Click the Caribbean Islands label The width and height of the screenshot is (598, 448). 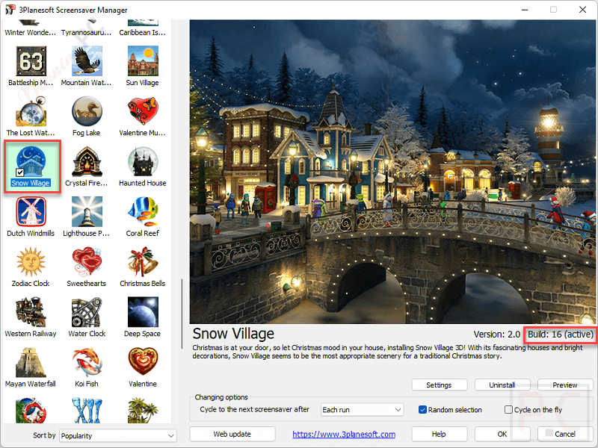(143, 33)
